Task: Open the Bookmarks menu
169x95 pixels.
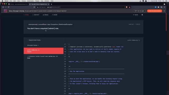Action: coord(31,1)
